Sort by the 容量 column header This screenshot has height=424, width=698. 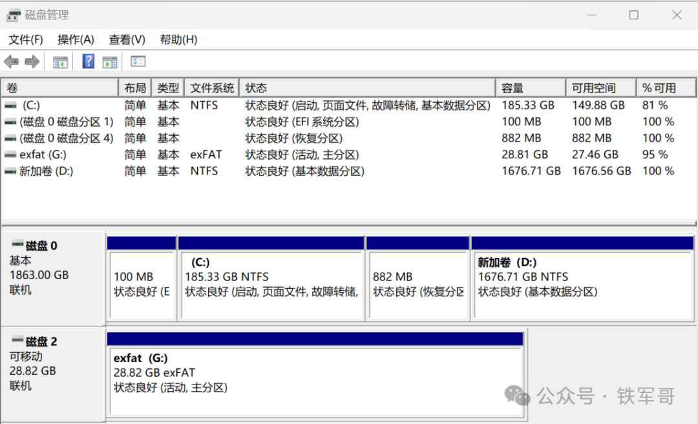[x=531, y=88]
